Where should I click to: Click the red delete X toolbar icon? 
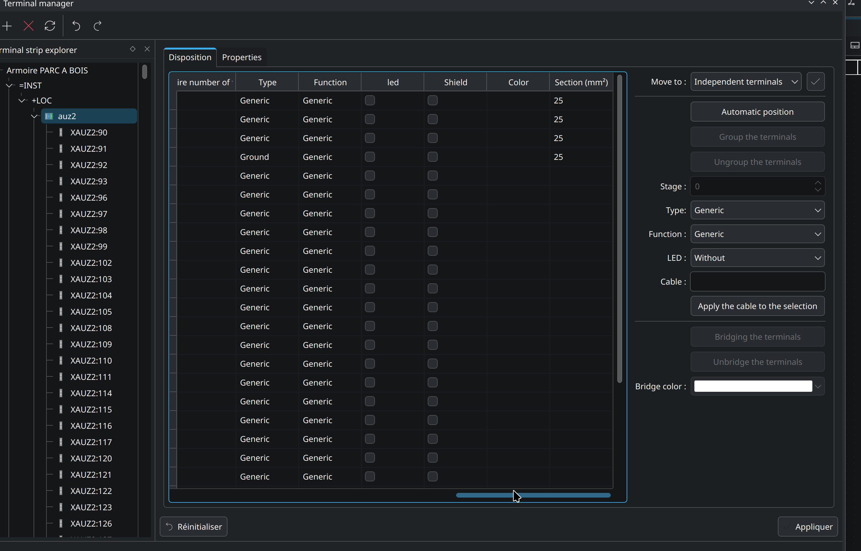point(28,26)
